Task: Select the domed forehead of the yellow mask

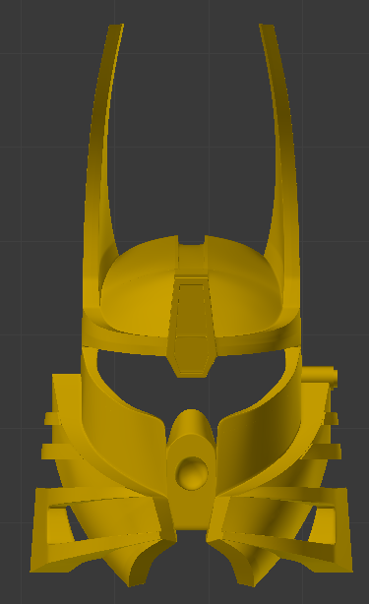Action: click(x=192, y=287)
